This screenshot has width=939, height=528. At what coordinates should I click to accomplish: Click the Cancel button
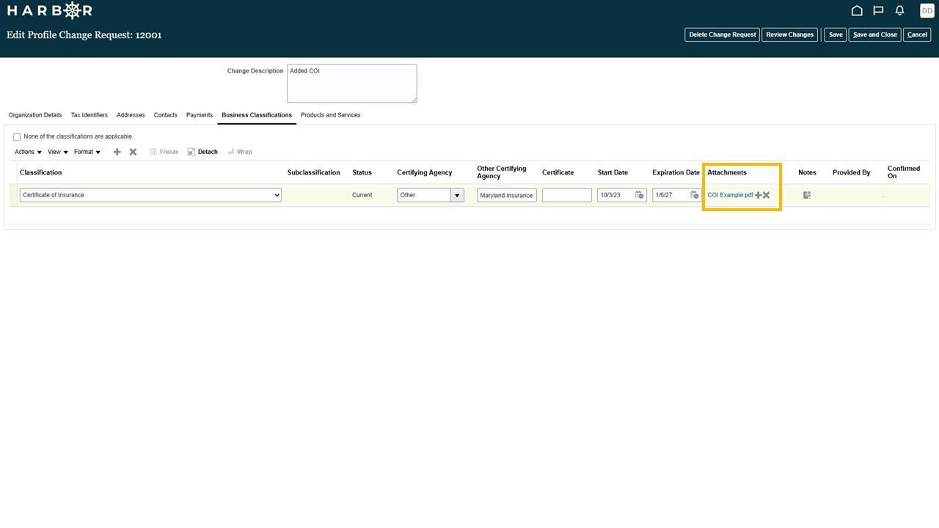click(x=917, y=34)
